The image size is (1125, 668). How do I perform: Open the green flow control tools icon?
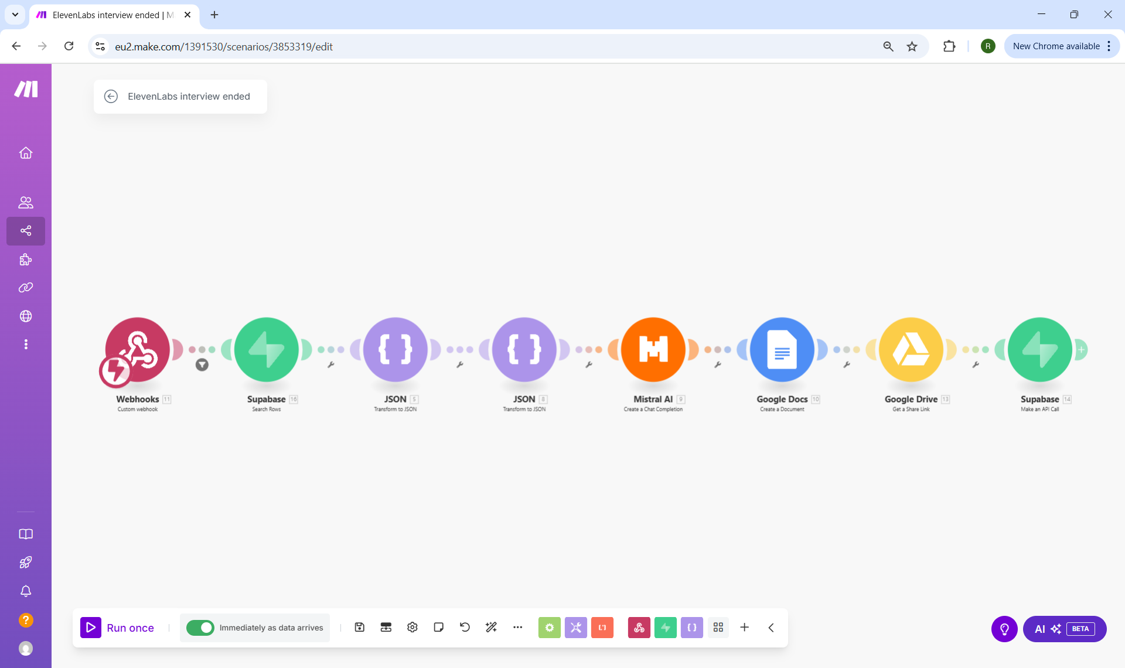click(549, 628)
